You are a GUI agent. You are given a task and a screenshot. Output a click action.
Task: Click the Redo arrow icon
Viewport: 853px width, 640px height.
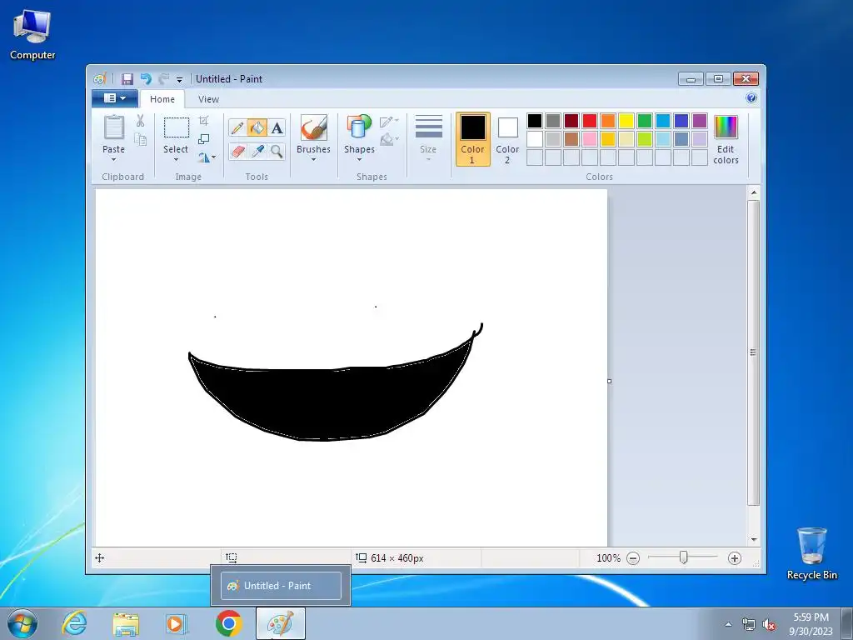click(x=164, y=79)
